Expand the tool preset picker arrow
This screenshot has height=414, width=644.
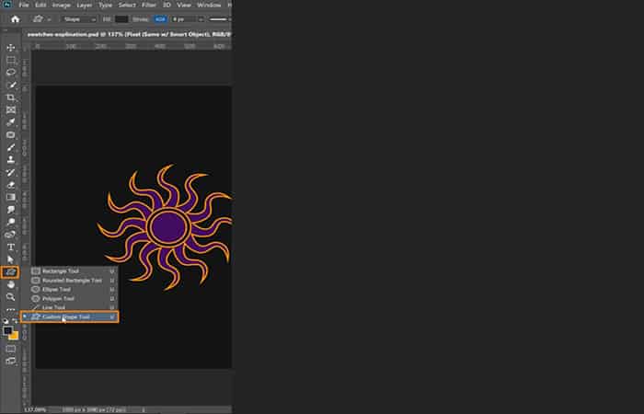[x=48, y=18]
